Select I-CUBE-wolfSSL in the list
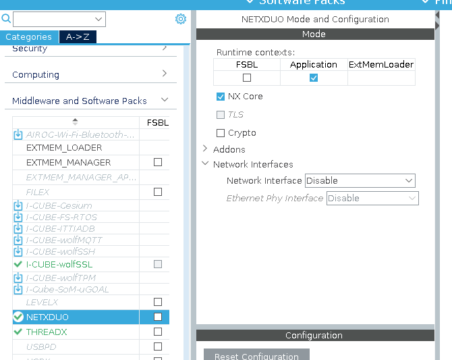 click(x=59, y=265)
